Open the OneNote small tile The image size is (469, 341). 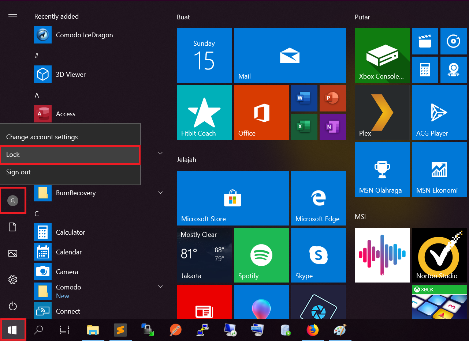pyautogui.click(x=333, y=127)
